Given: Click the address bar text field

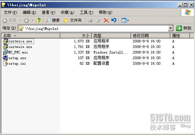Looking at the screenshot, I should pos(93,29).
